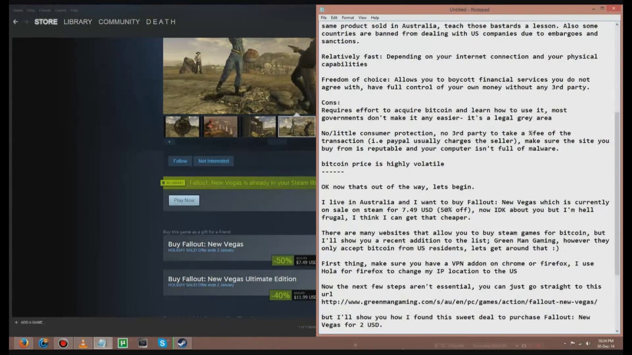Image resolution: width=632 pixels, height=355 pixels.
Task: Go back with Steam's back arrow
Action: click(16, 22)
